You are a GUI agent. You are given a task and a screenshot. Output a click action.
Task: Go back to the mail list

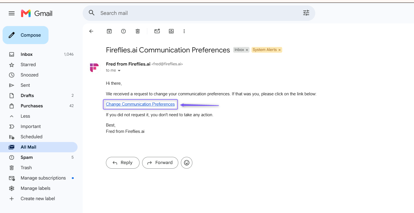pyautogui.click(x=91, y=31)
